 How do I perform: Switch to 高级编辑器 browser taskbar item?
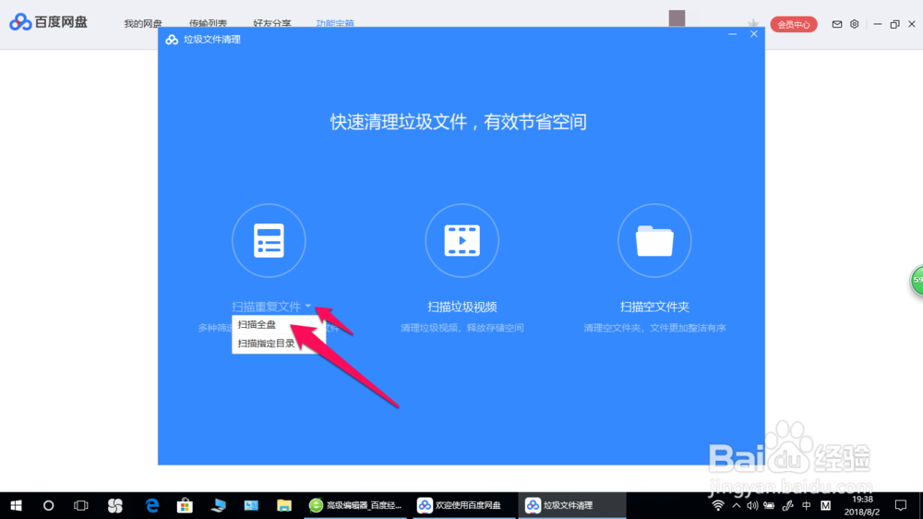pyautogui.click(x=355, y=505)
